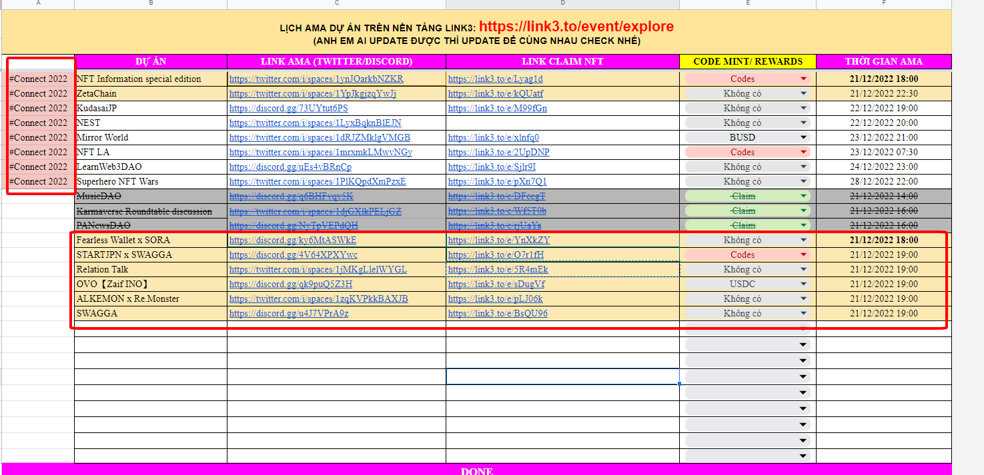Open ALKEMON x Re.Monster Twitter space link
984x475 pixels.
pos(319,298)
